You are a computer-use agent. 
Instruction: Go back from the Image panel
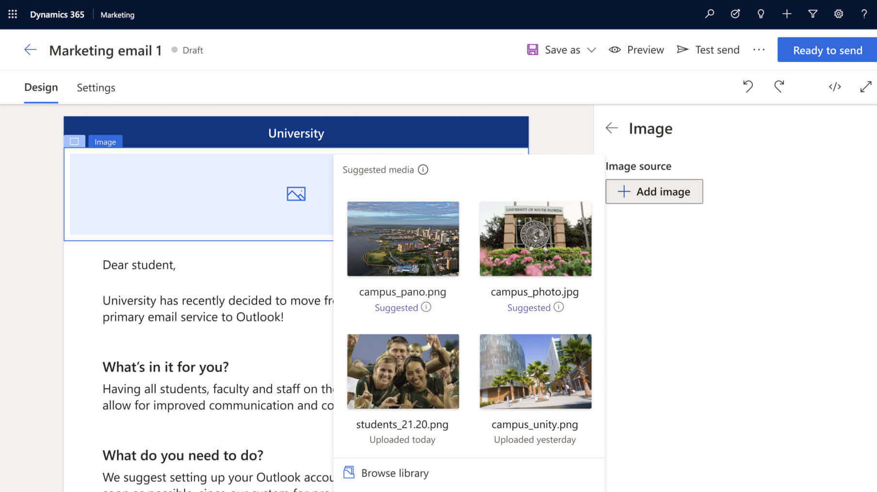[612, 128]
